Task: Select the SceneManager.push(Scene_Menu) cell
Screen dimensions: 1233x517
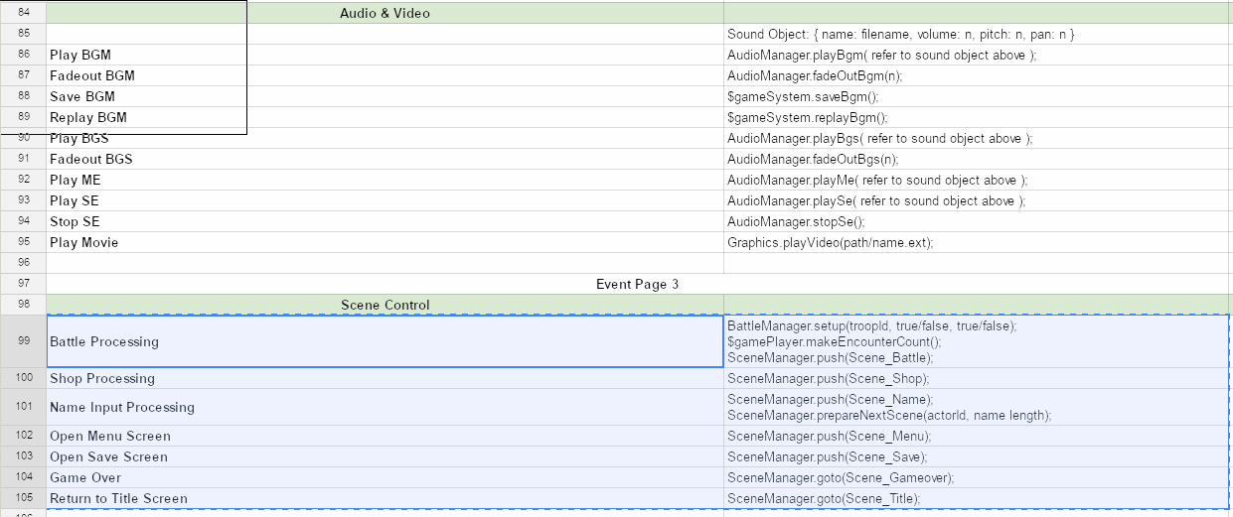Action: coord(977,436)
